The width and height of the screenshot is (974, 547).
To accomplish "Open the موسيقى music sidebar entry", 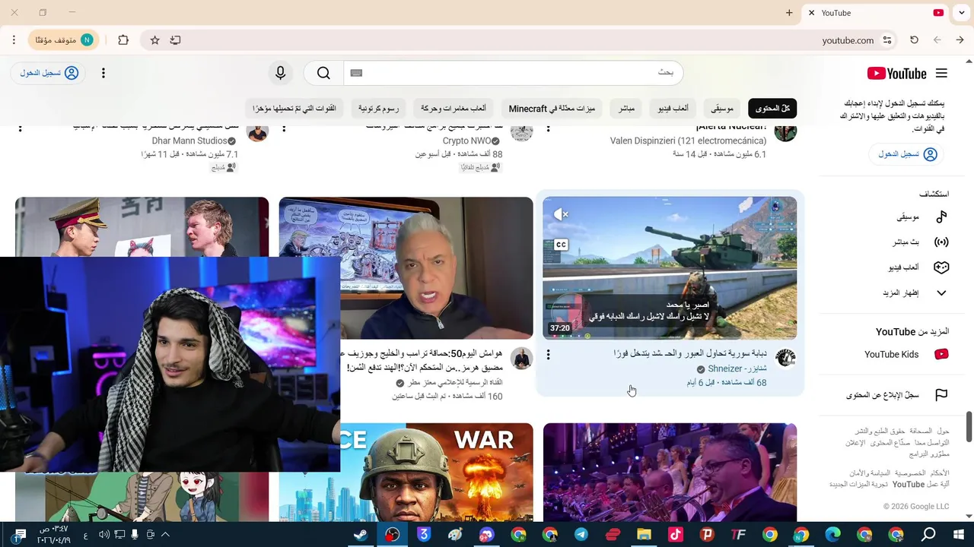I will coord(922,217).
